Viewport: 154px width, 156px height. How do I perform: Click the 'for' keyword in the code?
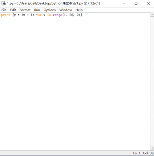[39, 15]
